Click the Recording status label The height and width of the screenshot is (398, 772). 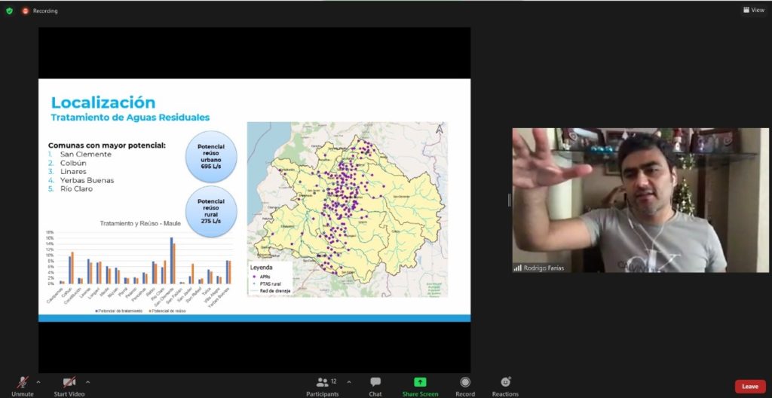pyautogui.click(x=45, y=11)
